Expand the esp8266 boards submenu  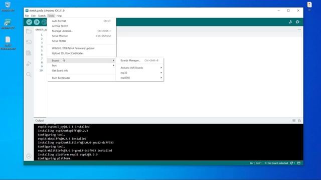point(140,78)
